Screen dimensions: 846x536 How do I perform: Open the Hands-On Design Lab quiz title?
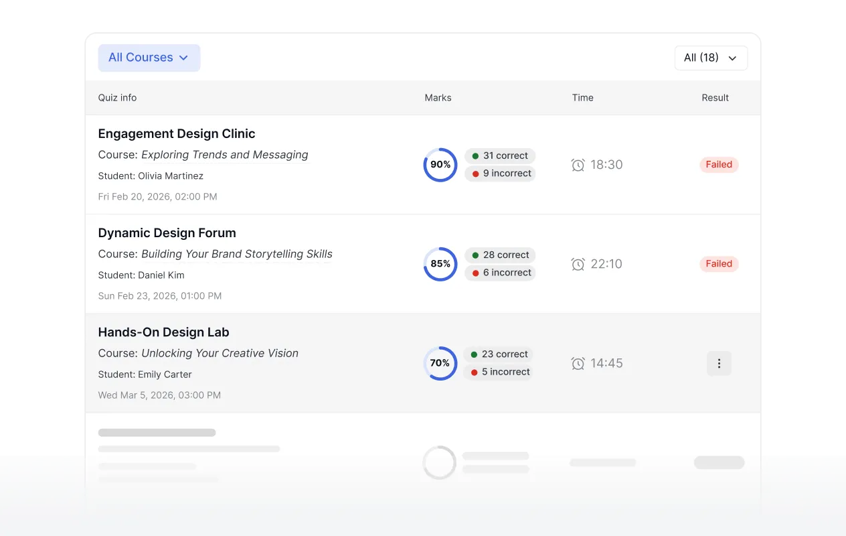(164, 332)
